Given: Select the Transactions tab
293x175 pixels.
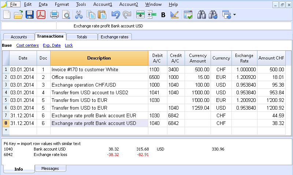Looking at the screenshot, I should [x=50, y=36].
